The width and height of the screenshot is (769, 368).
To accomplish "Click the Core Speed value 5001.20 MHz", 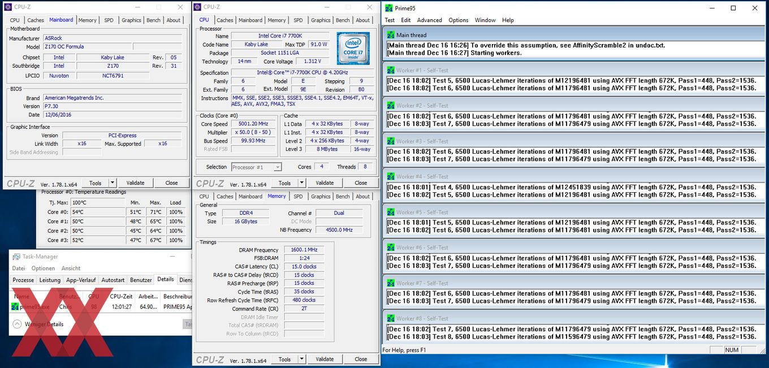I will (x=253, y=124).
